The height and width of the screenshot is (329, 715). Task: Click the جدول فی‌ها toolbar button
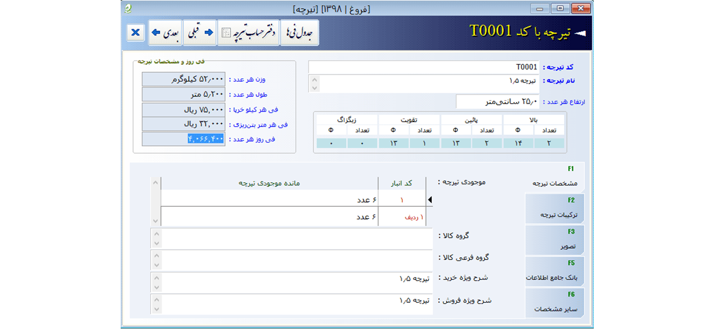point(300,34)
